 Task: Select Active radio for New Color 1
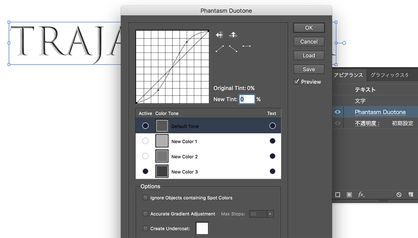tap(145, 141)
